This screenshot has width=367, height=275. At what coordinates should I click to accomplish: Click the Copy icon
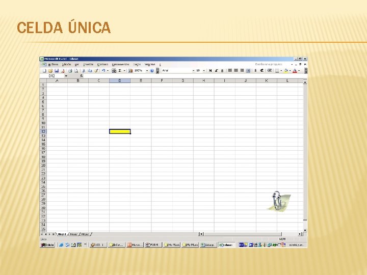(90, 71)
